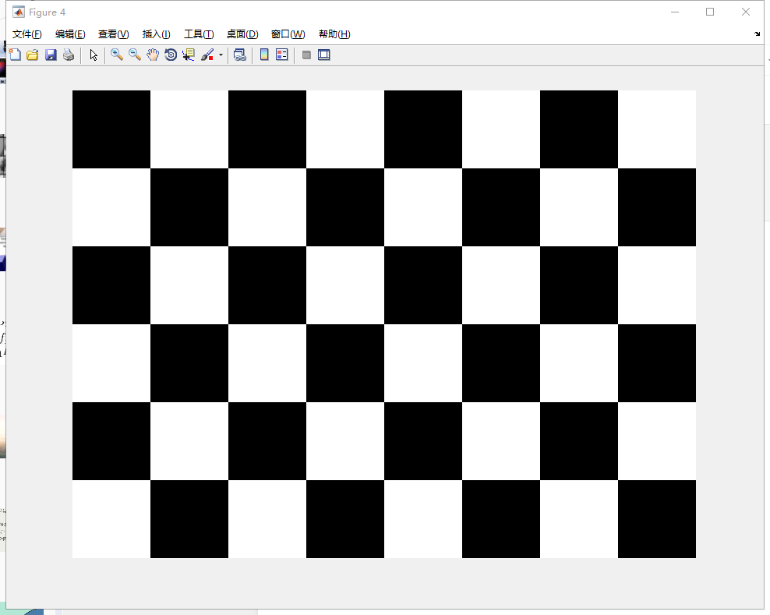
Task: Click the New Figure icon
Action: [x=15, y=55]
